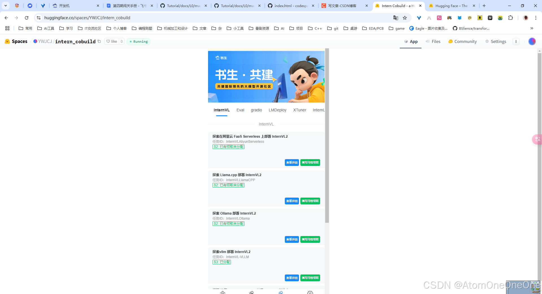This screenshot has height=294, width=542.
Task: Click the Running status badge
Action: tap(138, 41)
